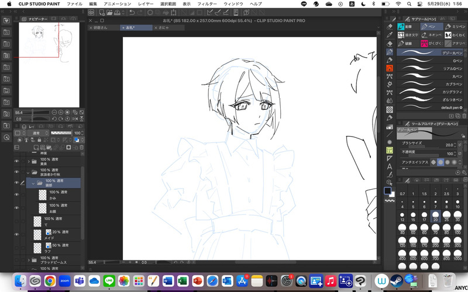Open save options dropdown arrow in command bar

click(x=123, y=12)
